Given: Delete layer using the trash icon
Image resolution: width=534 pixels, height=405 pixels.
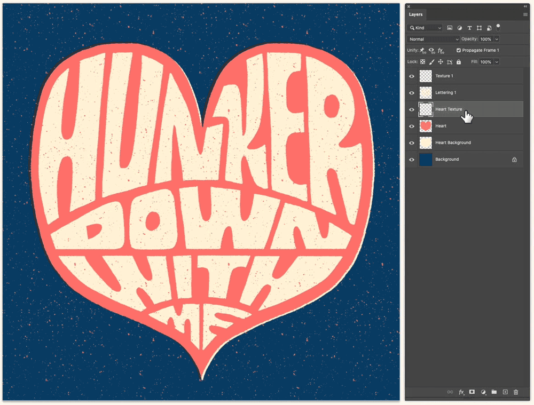Looking at the screenshot, I should (515, 392).
